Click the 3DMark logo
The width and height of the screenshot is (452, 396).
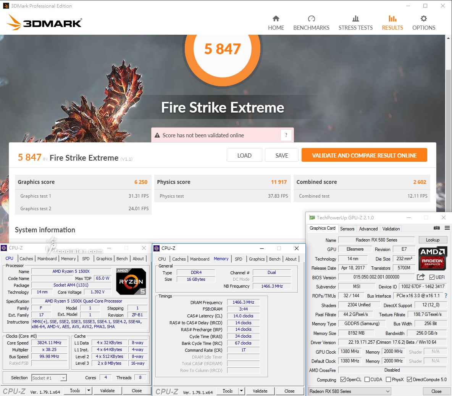tap(44, 23)
